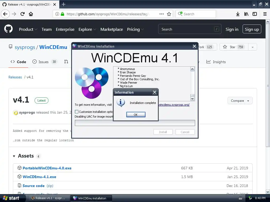Image resolution: width=270 pixels, height=202 pixels.
Task: Click the Windows start button
Action: click(x=12, y=198)
